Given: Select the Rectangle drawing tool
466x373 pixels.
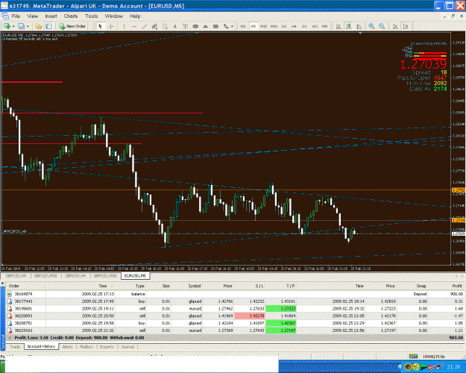Looking at the screenshot, I should [215, 26].
